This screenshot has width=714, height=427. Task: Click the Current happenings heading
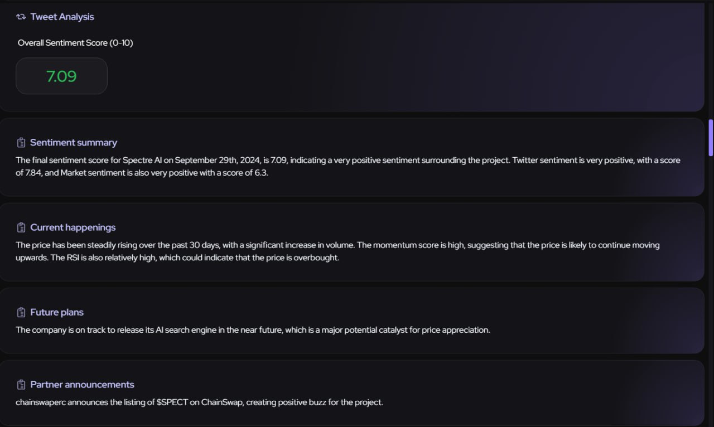[x=73, y=227]
